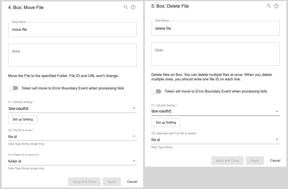Click the 'delete file' Step Name field

tap(215, 28)
